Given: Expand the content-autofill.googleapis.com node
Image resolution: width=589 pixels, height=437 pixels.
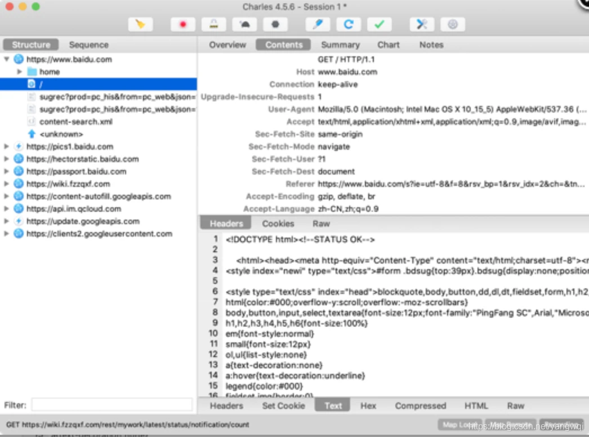Looking at the screenshot, I should tap(6, 196).
